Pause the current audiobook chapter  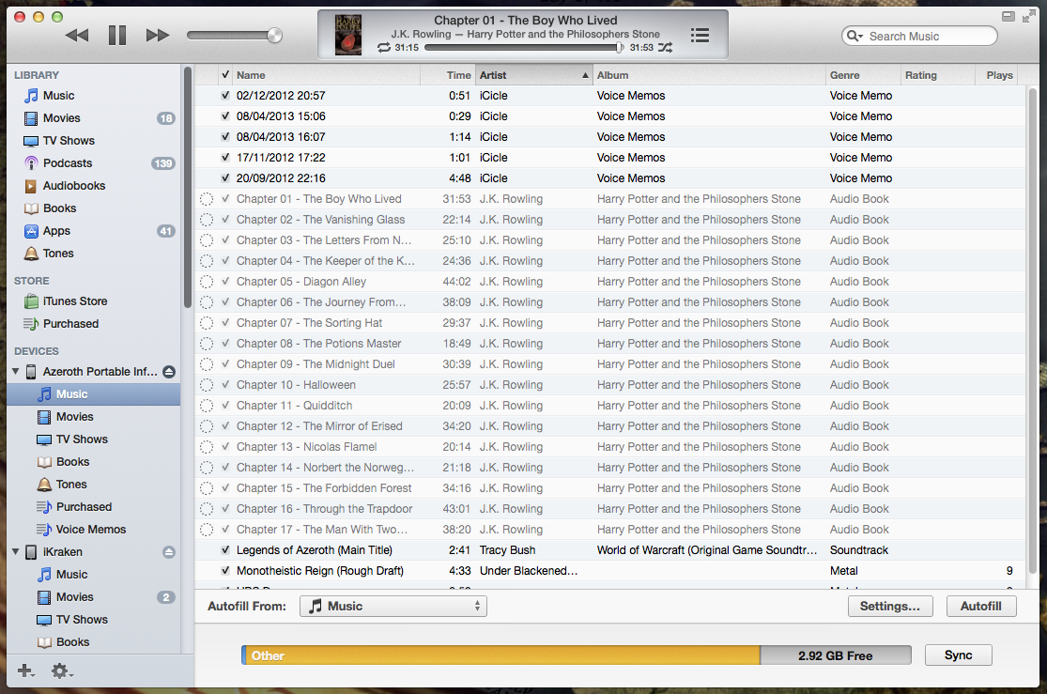tap(117, 36)
